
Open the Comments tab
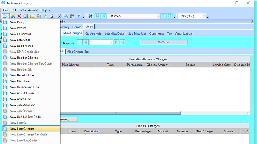click(156, 33)
